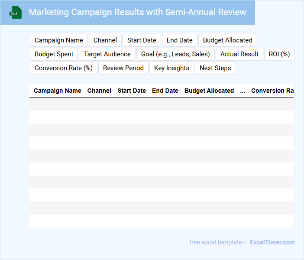Viewport: 304px width, 260px height.
Task: Choose the Conversion Rate (%) tag
Action: (x=64, y=68)
